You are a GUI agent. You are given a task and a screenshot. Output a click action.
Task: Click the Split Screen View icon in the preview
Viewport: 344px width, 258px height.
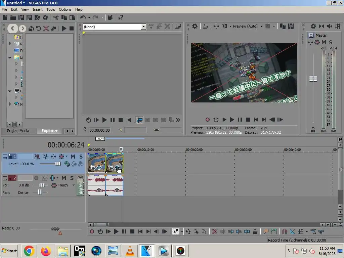click(x=224, y=26)
